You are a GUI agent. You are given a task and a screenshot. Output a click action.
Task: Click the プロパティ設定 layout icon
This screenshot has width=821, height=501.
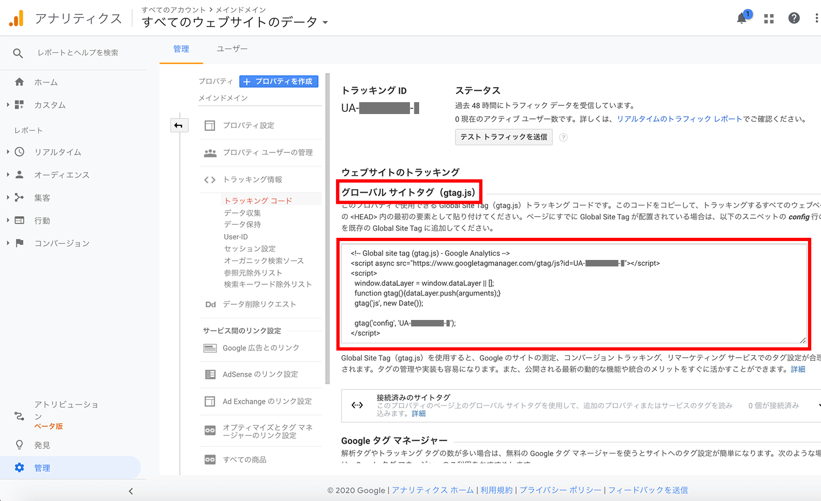(x=210, y=125)
